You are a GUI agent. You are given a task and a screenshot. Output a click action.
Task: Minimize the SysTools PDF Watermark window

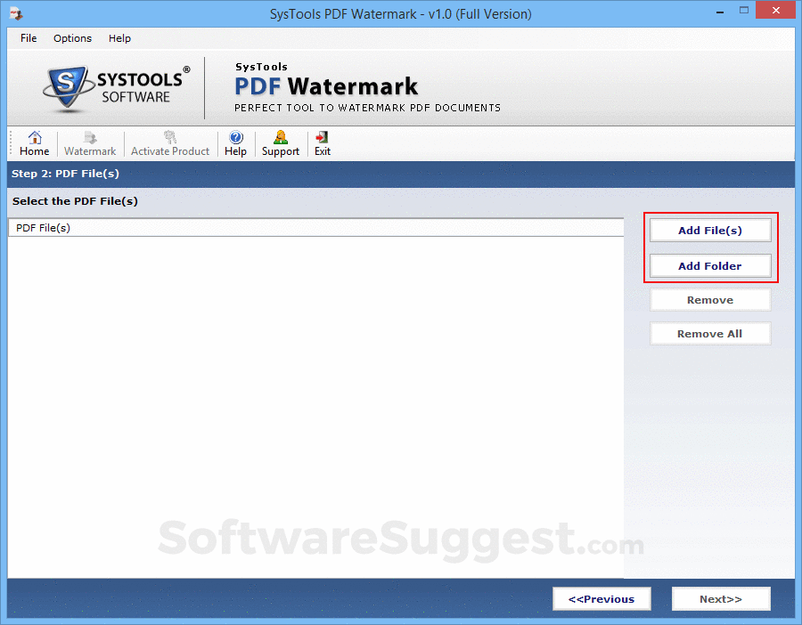point(720,12)
